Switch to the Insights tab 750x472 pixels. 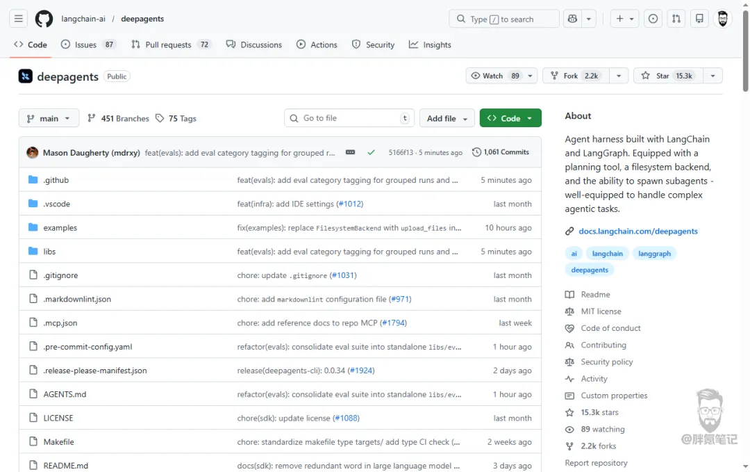point(430,44)
